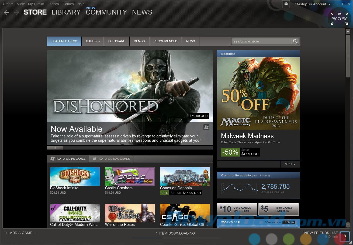The image size is (353, 245).
Task: Open niteshg16's Account dropdown
Action: (x=312, y=4)
